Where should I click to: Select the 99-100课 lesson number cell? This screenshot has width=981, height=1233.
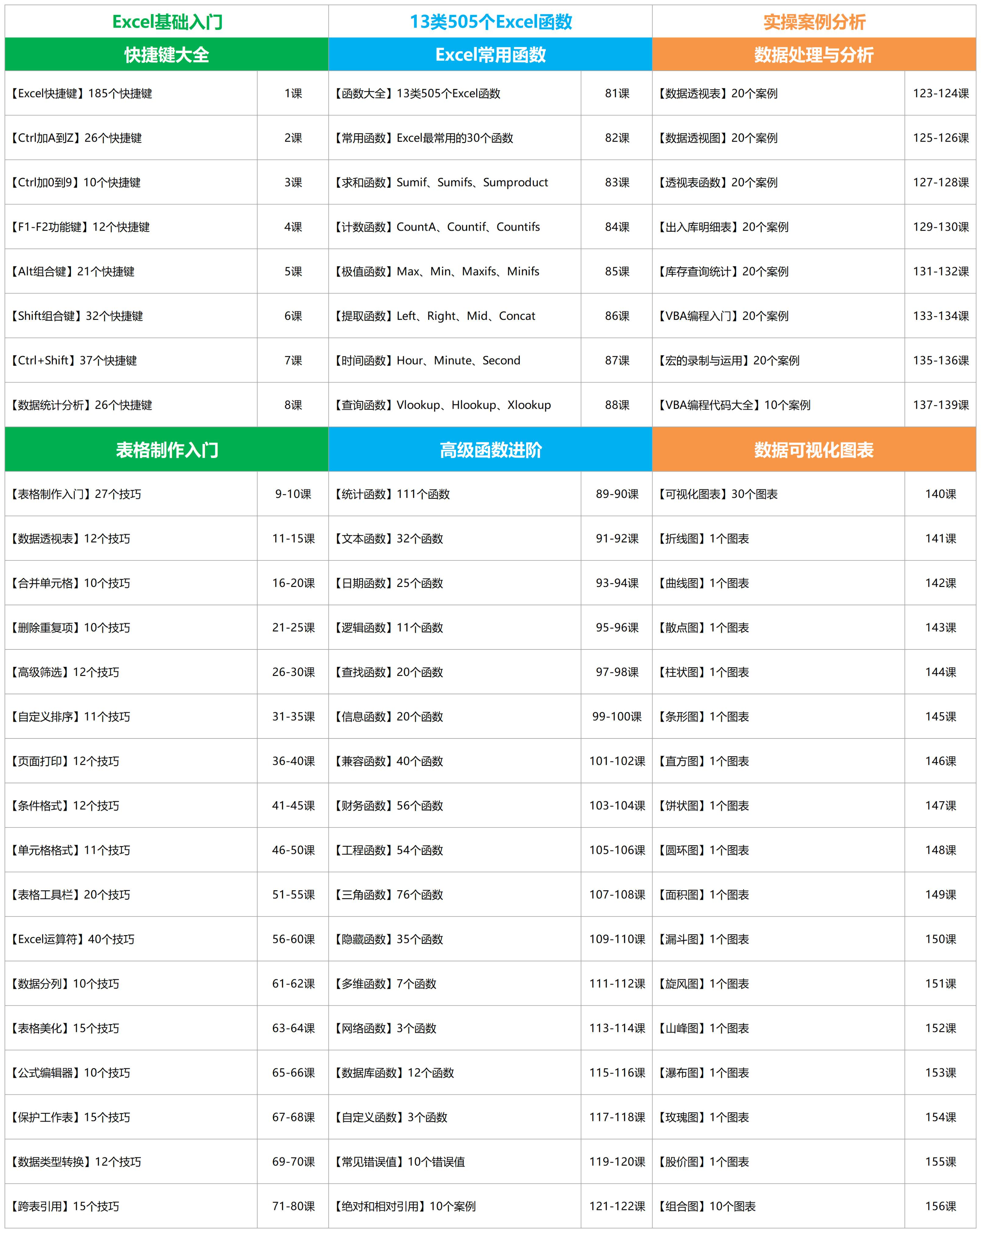pyautogui.click(x=617, y=717)
